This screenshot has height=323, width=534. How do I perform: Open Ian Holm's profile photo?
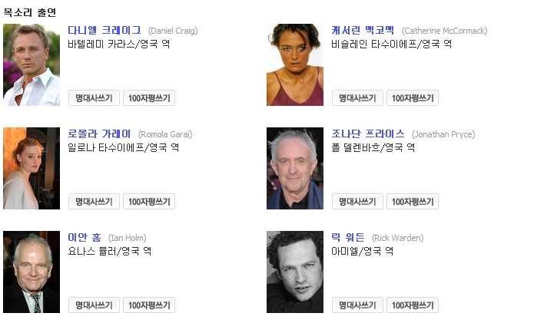32,272
